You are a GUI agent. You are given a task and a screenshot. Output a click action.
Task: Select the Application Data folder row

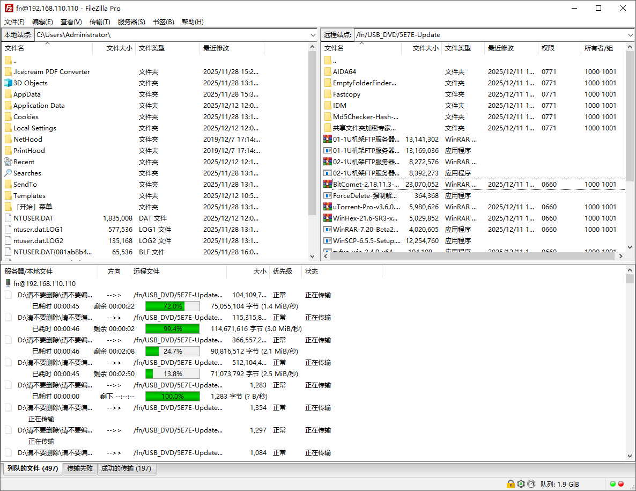click(154, 106)
